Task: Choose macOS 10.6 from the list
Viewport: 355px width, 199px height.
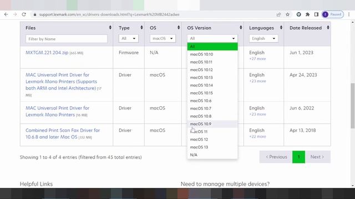Action: click(212, 101)
